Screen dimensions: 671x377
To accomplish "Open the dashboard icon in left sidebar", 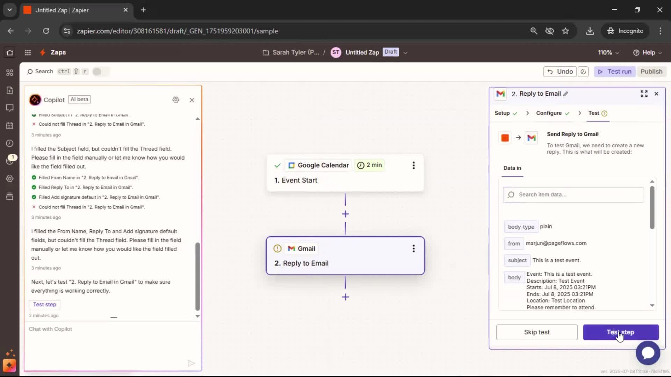I will (x=9, y=72).
